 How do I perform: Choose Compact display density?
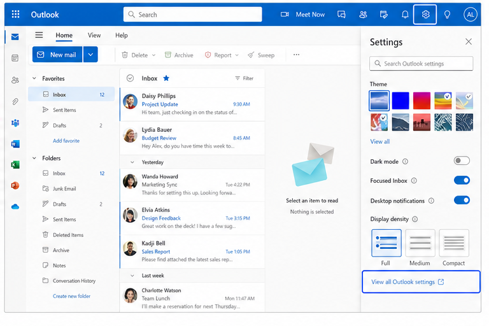pyautogui.click(x=454, y=243)
